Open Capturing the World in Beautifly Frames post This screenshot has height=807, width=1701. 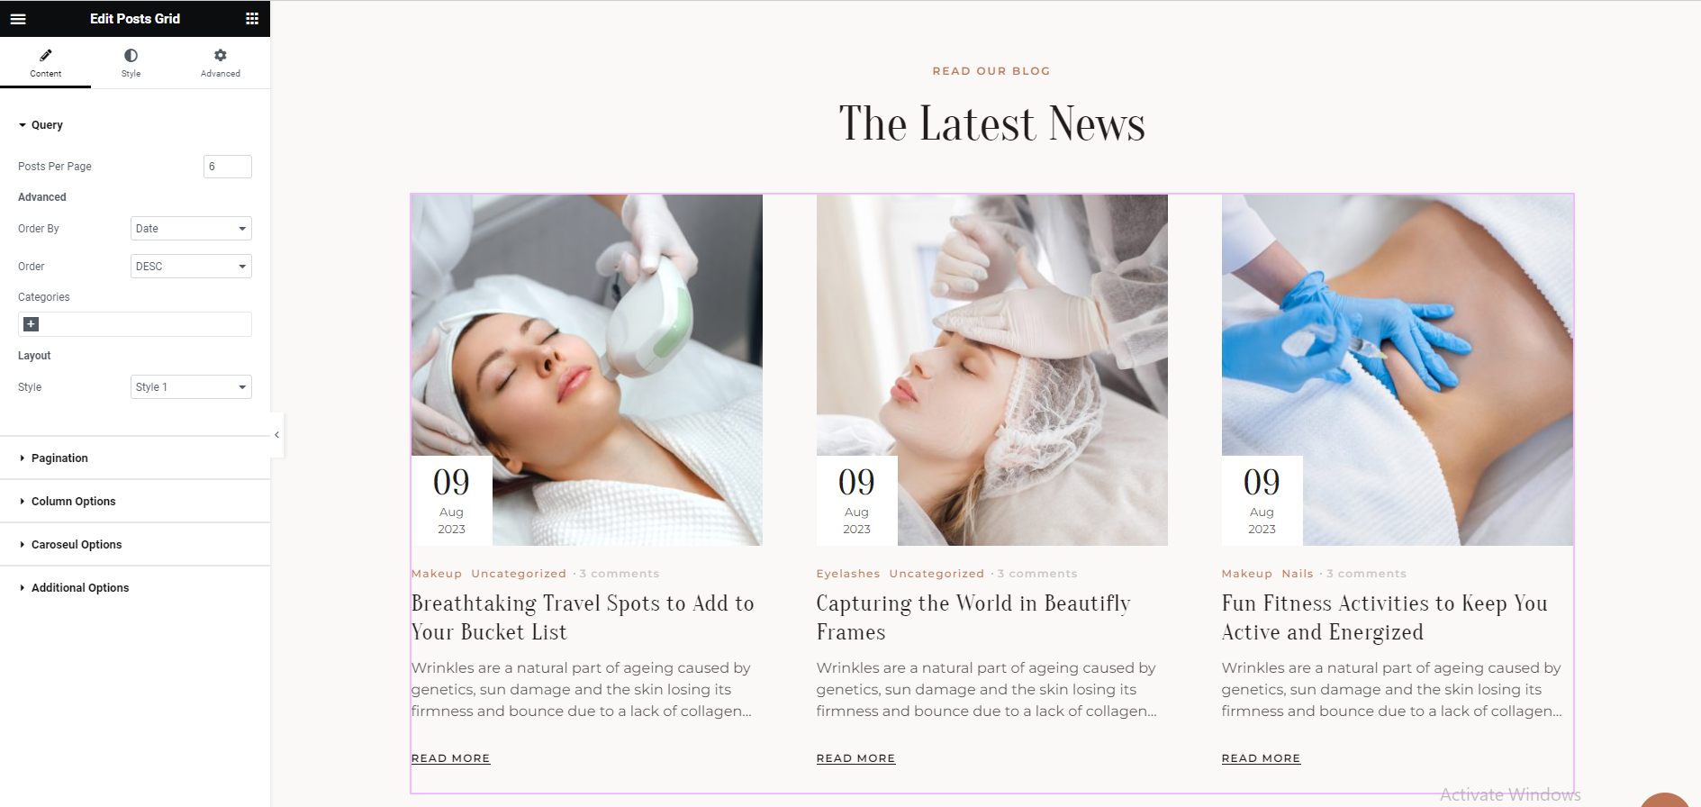pyautogui.click(x=973, y=618)
